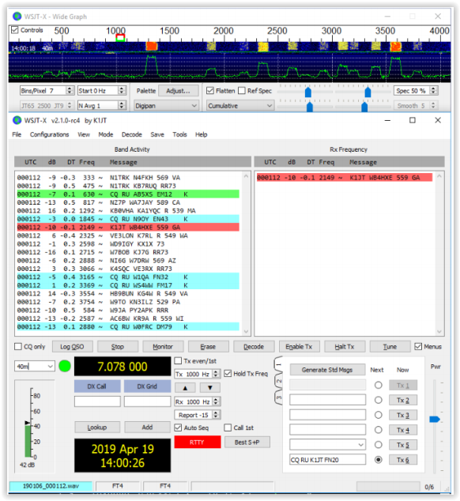Click the Start 0 Hz spinner arrows
The height and width of the screenshot is (501, 460).
click(x=121, y=91)
